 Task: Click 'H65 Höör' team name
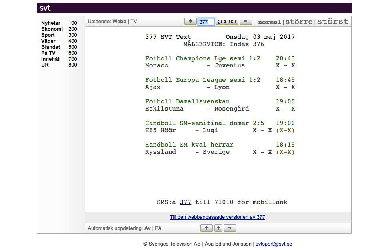(160, 130)
